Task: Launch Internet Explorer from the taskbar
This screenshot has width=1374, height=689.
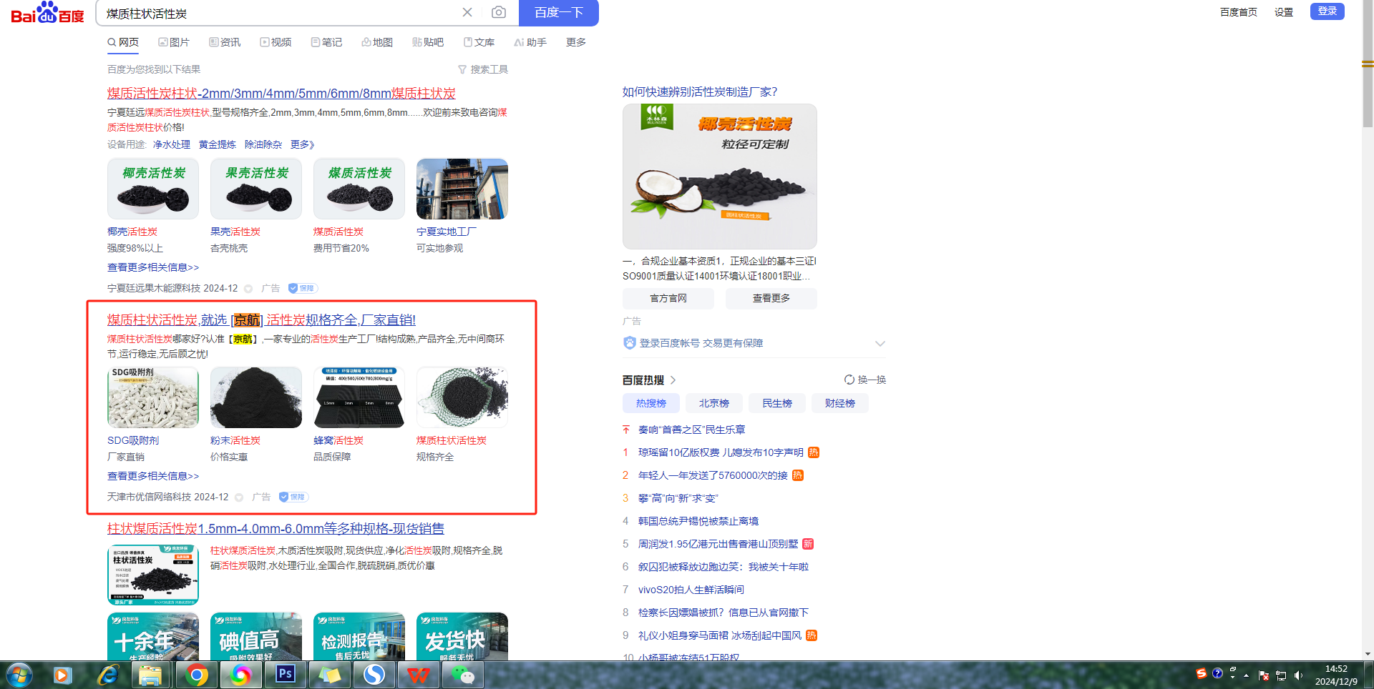Action: pos(108,675)
